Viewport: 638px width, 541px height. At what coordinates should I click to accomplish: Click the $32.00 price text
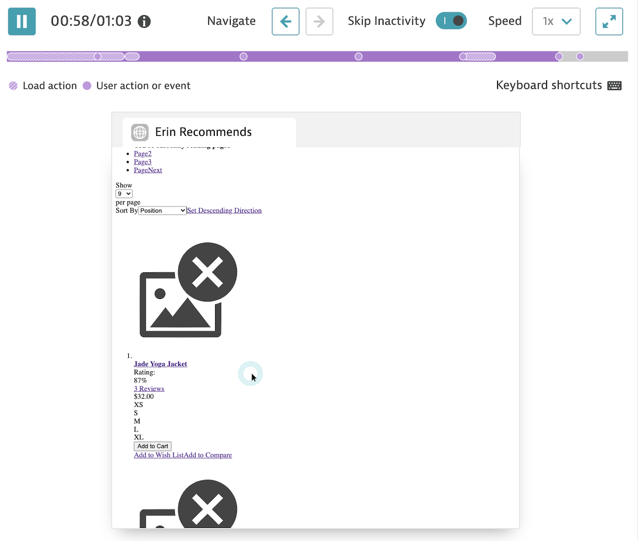[144, 397]
